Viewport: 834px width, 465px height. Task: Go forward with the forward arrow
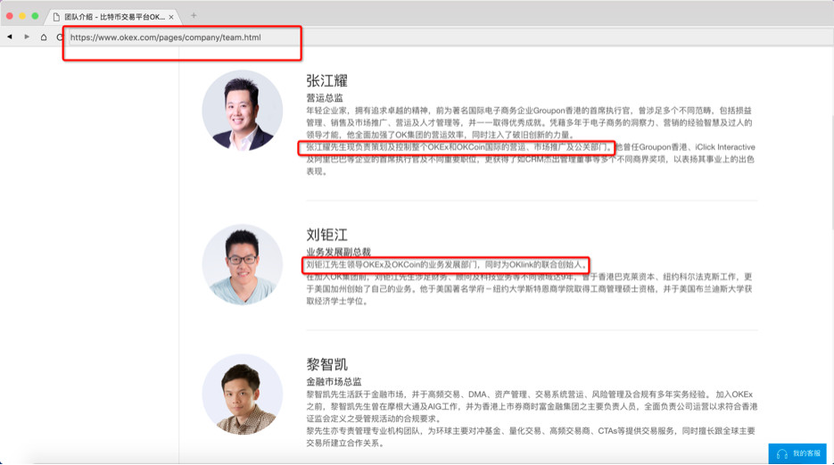(x=27, y=37)
